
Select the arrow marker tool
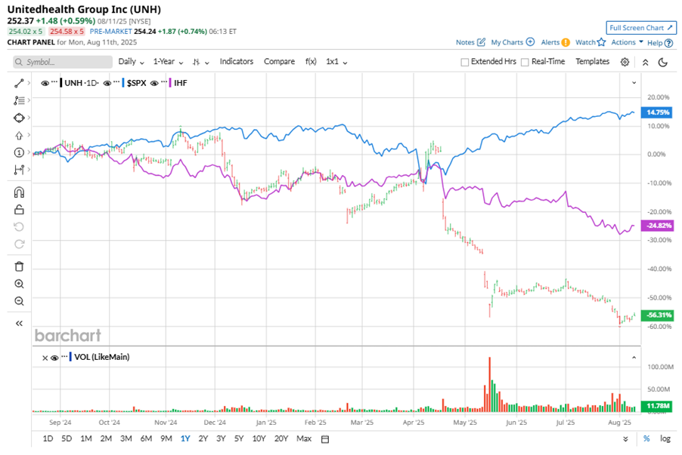click(19, 136)
